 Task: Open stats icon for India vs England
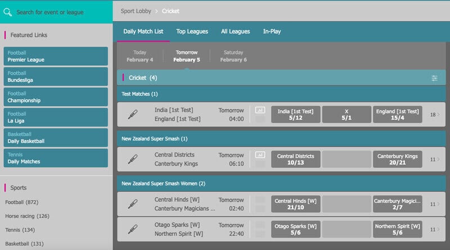pos(260,110)
